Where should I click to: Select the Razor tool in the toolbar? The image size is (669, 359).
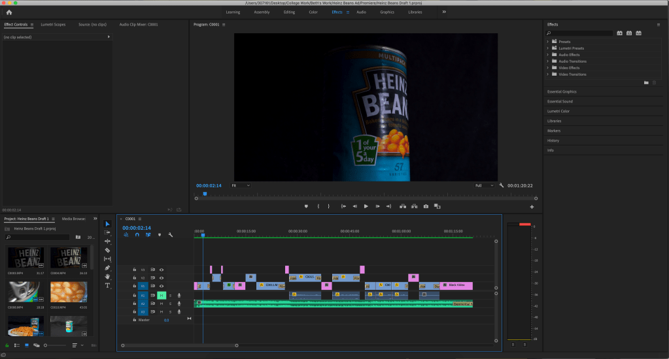[108, 250]
